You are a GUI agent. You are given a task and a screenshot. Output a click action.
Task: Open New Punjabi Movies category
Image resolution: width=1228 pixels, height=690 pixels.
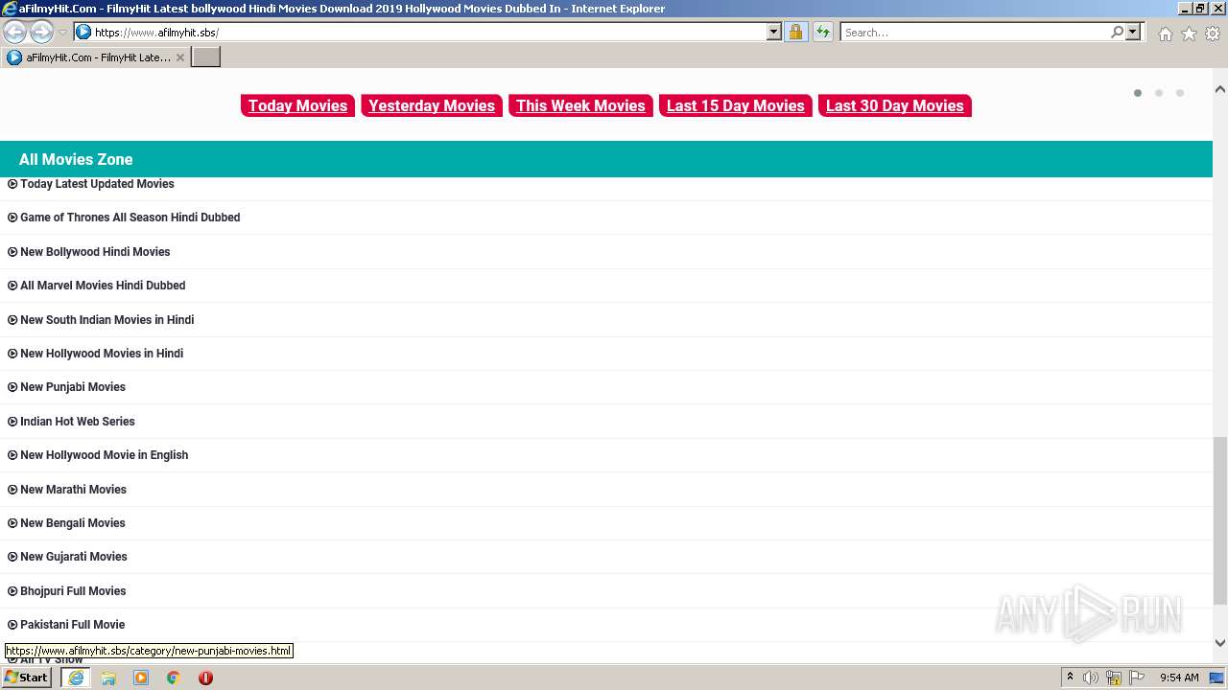point(67,387)
